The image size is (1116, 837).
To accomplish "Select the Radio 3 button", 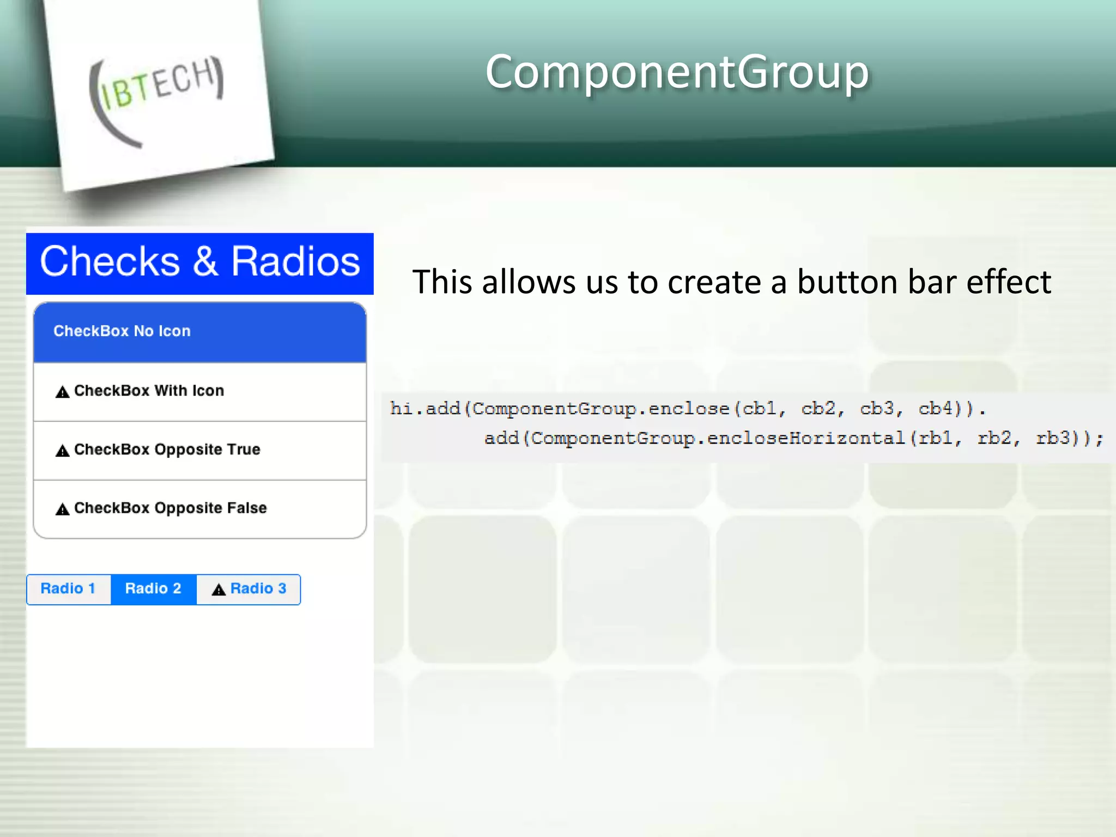I will click(x=248, y=589).
